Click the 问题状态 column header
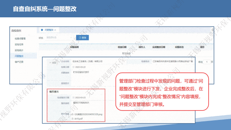The height and width of the screenshot is (130, 231). click(x=179, y=47)
